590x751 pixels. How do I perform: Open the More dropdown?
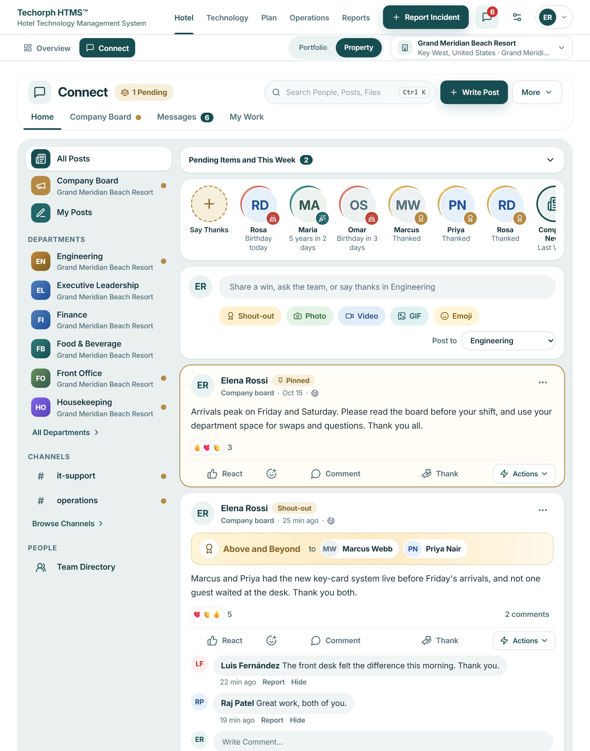[x=537, y=92]
